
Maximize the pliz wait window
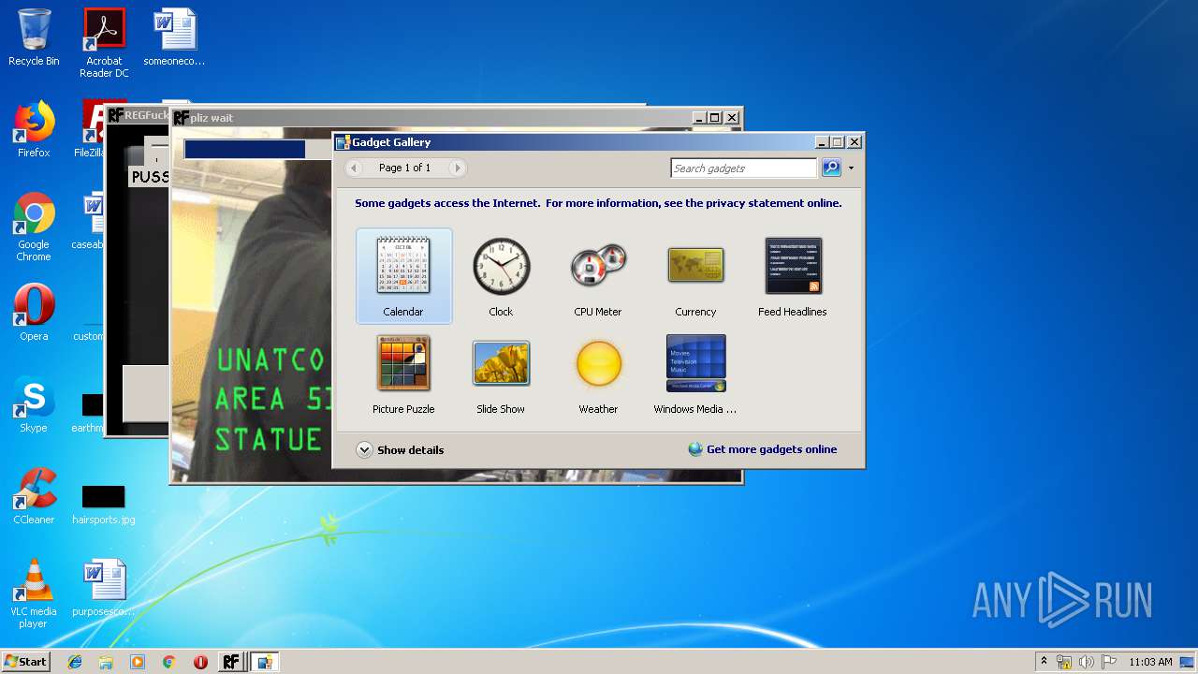[x=715, y=118]
